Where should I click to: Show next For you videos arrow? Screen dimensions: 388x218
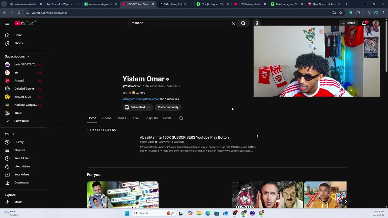click(x=346, y=201)
